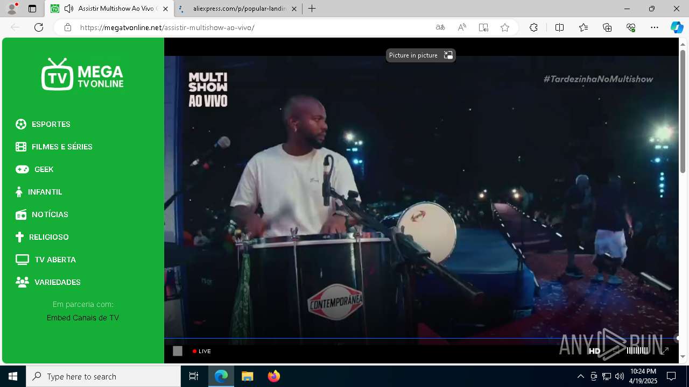This screenshot has height=387, width=689.
Task: Mute the Multishow tab via speaker icon
Action: (68, 9)
